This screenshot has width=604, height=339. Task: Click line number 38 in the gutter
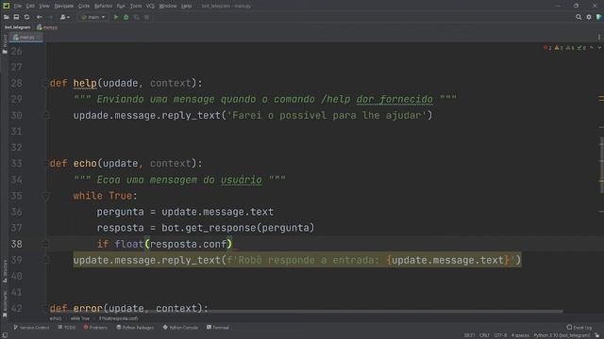(17, 244)
